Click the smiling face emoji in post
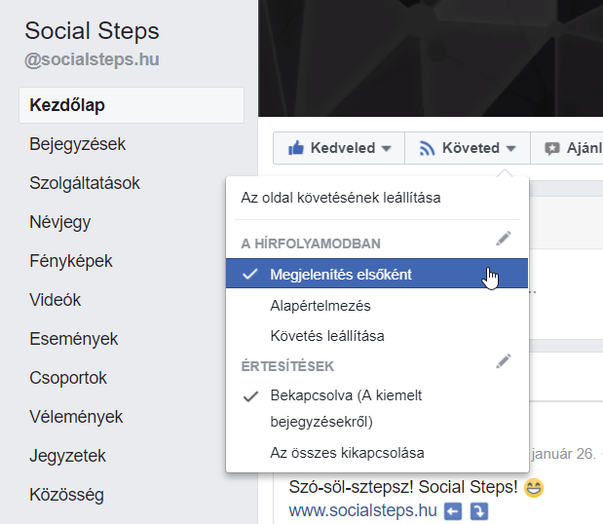The image size is (603, 524). tap(533, 488)
